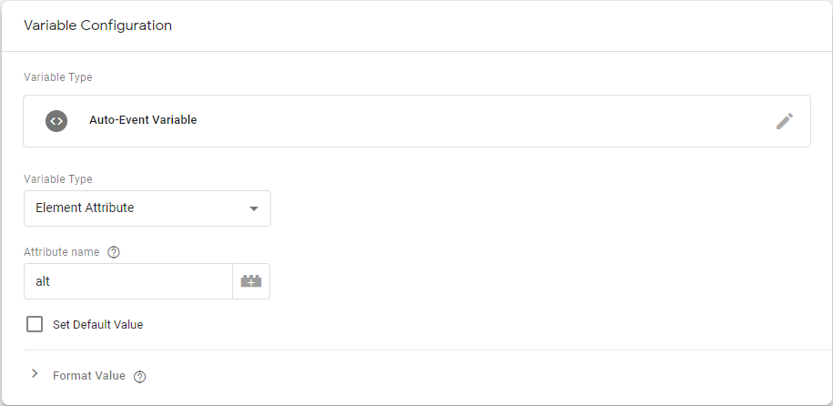This screenshot has width=833, height=406.
Task: Click the Auto-Event Variable code-brackets icon
Action: tap(56, 121)
